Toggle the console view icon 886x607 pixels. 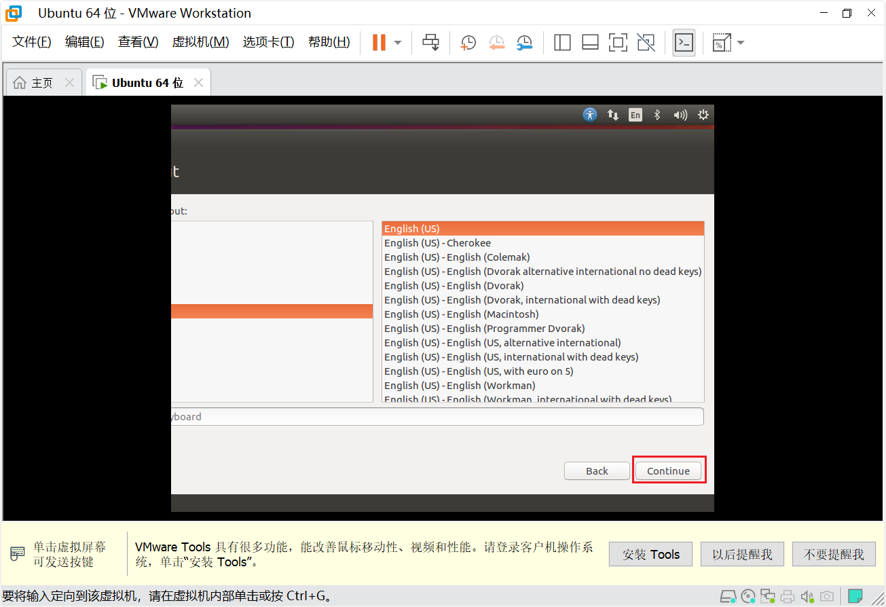pyautogui.click(x=684, y=42)
